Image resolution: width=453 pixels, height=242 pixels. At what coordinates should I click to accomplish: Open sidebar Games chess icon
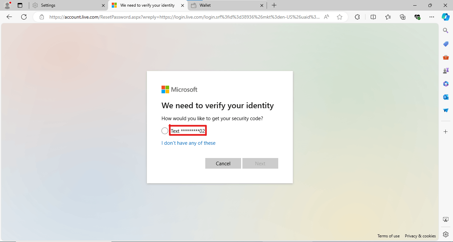click(x=446, y=71)
